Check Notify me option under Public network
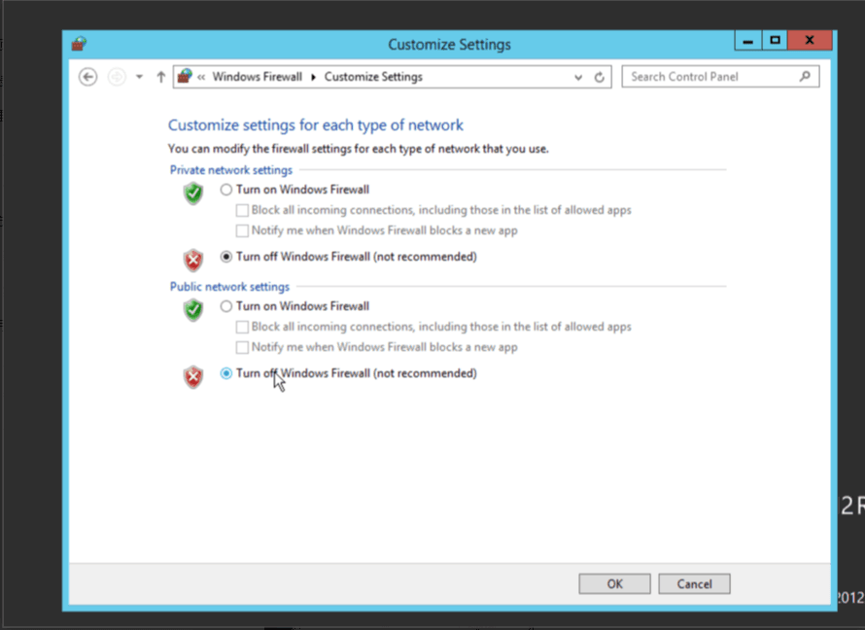Screen dimensions: 865x630 pyautogui.click(x=242, y=347)
